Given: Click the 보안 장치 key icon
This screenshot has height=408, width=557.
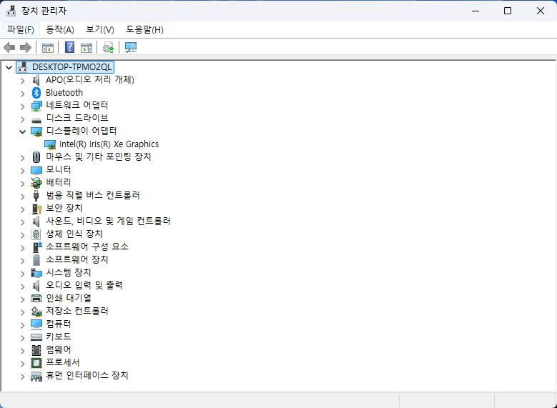Looking at the screenshot, I should point(37,209).
